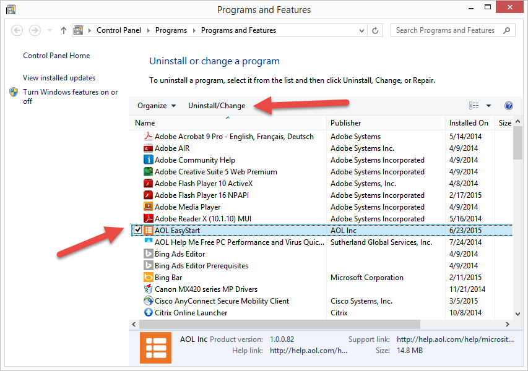The image size is (528, 371).
Task: Click the horizontal scrollbar right arrow
Action: 508,324
